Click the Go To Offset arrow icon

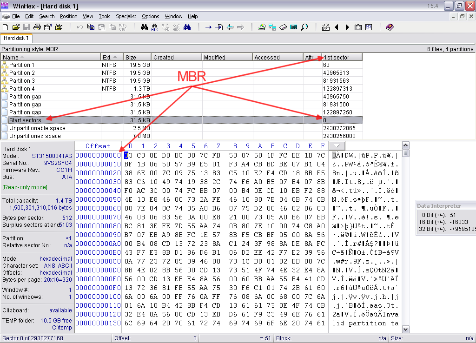pos(208,27)
